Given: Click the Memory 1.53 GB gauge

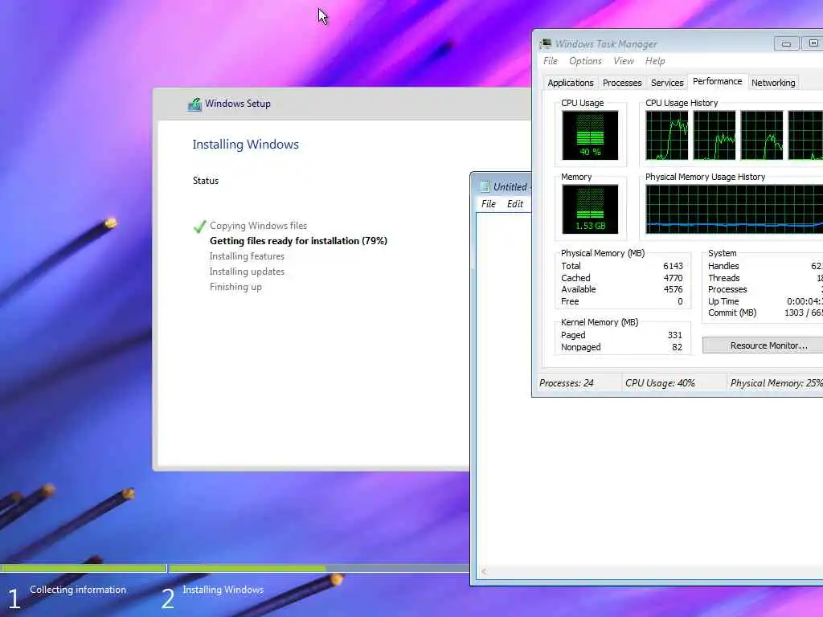Looking at the screenshot, I should (x=590, y=210).
